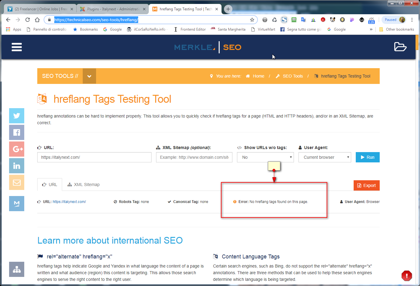Go to SEO Tools breadcrumb link

pyautogui.click(x=293, y=76)
